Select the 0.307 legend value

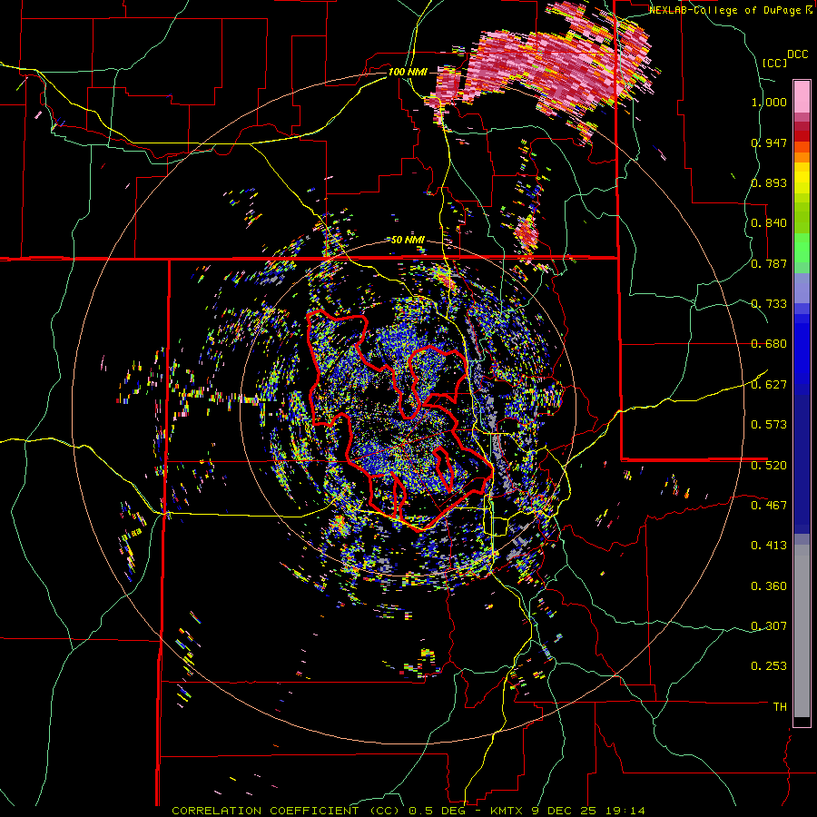tap(769, 625)
